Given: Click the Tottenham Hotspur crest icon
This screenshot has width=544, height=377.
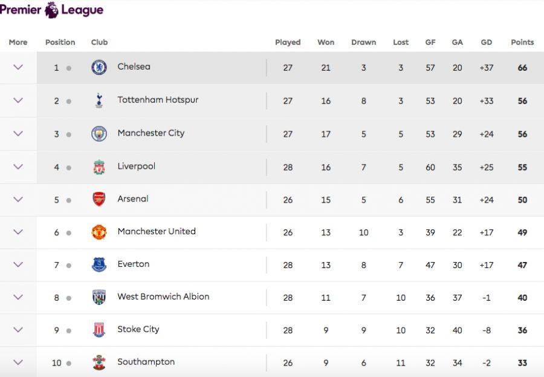Looking at the screenshot, I should (99, 101).
